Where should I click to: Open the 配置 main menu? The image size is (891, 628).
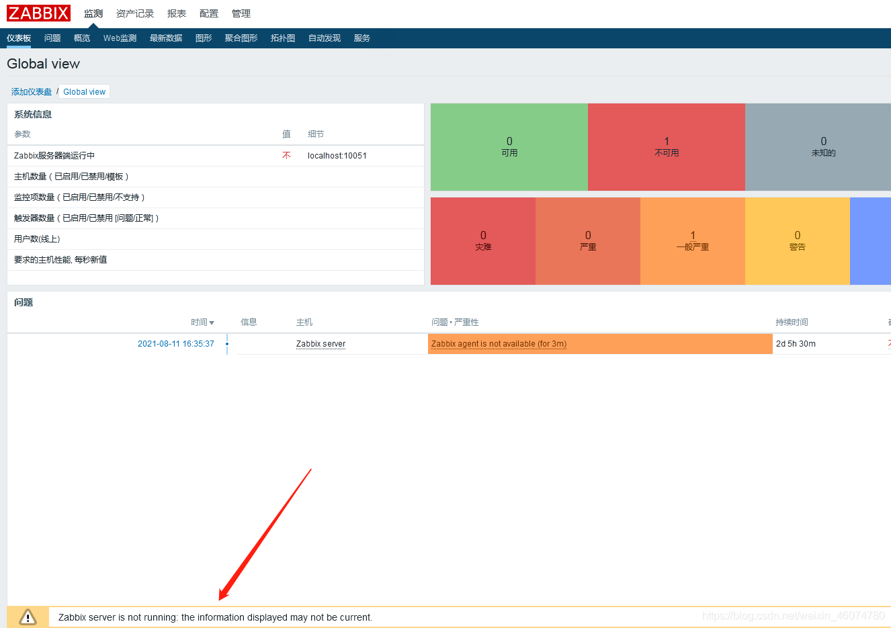tap(209, 13)
